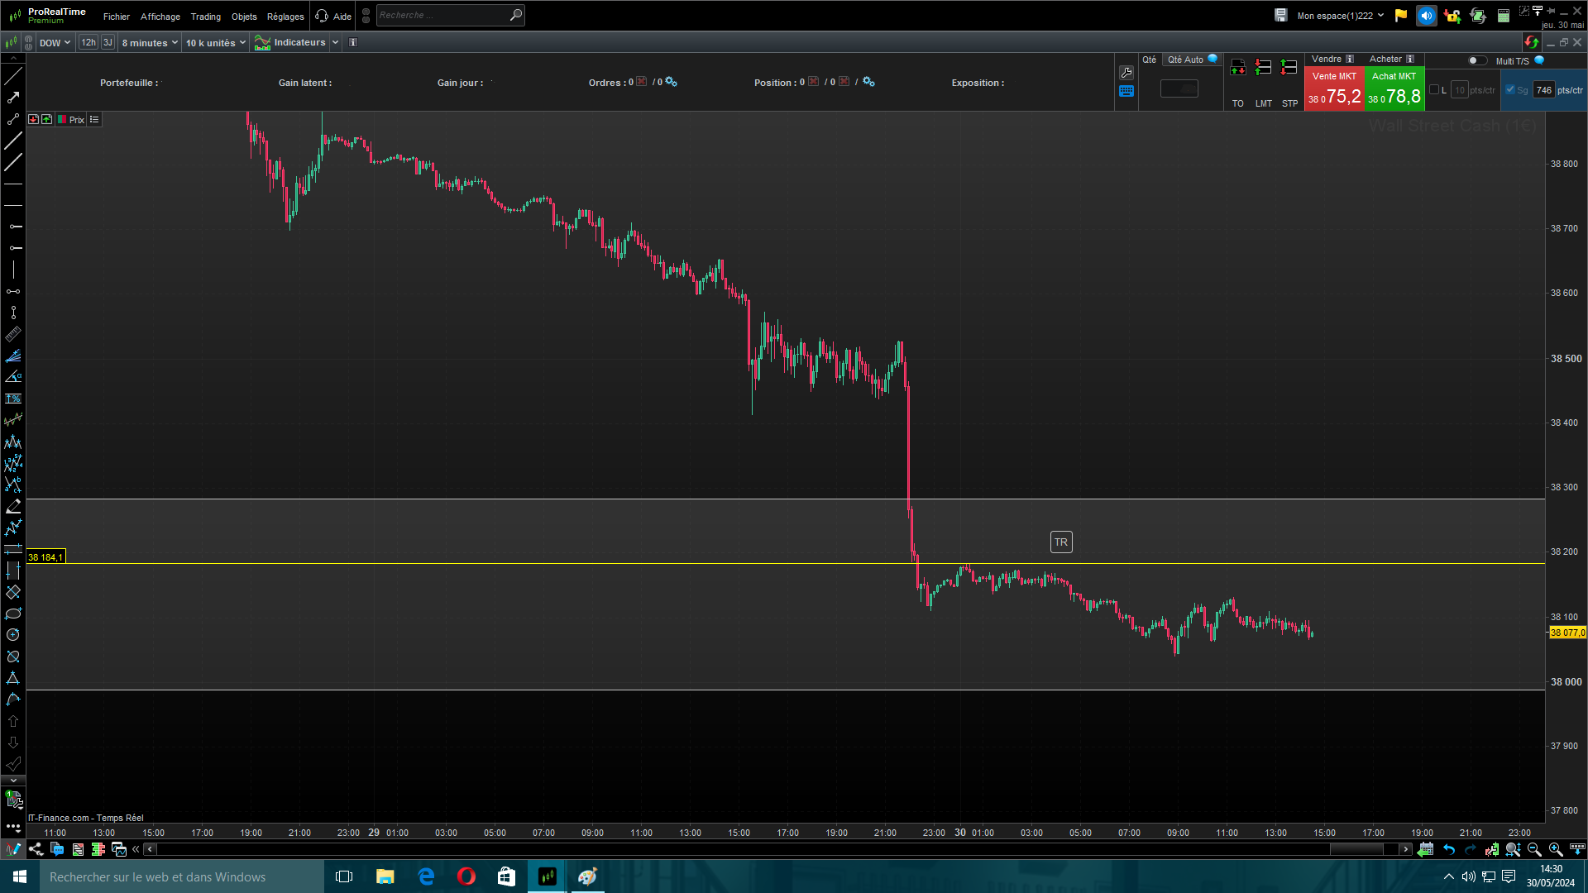Enable the L limit checkbox
The image size is (1588, 893).
[x=1434, y=90]
